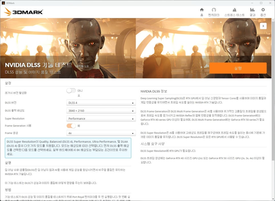Go to the Home (홈) tab

[x=202, y=12]
